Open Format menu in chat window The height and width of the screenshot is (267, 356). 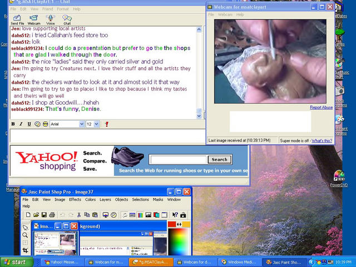(63, 9)
